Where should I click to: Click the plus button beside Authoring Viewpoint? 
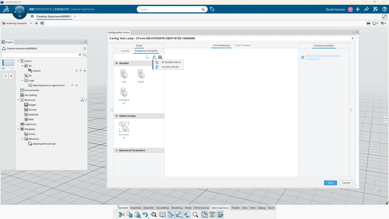pos(36,24)
